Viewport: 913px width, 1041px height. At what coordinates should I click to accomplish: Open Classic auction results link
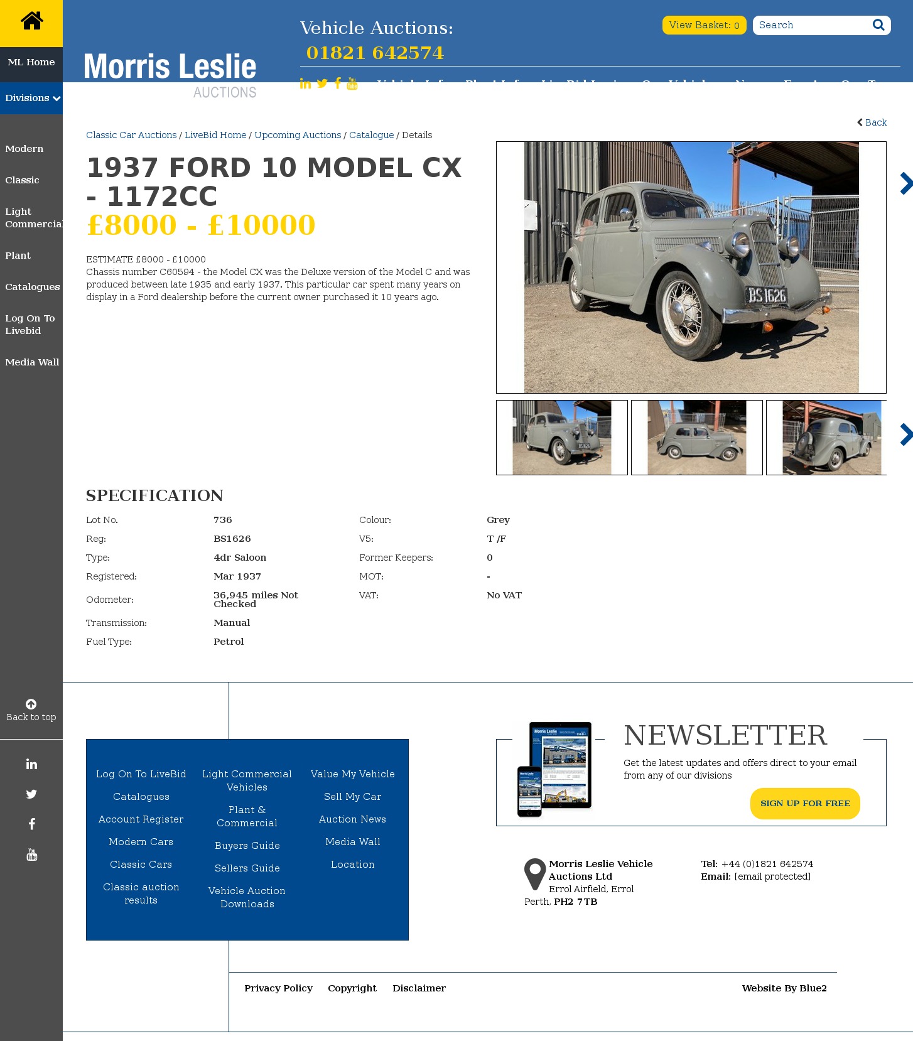tap(141, 893)
